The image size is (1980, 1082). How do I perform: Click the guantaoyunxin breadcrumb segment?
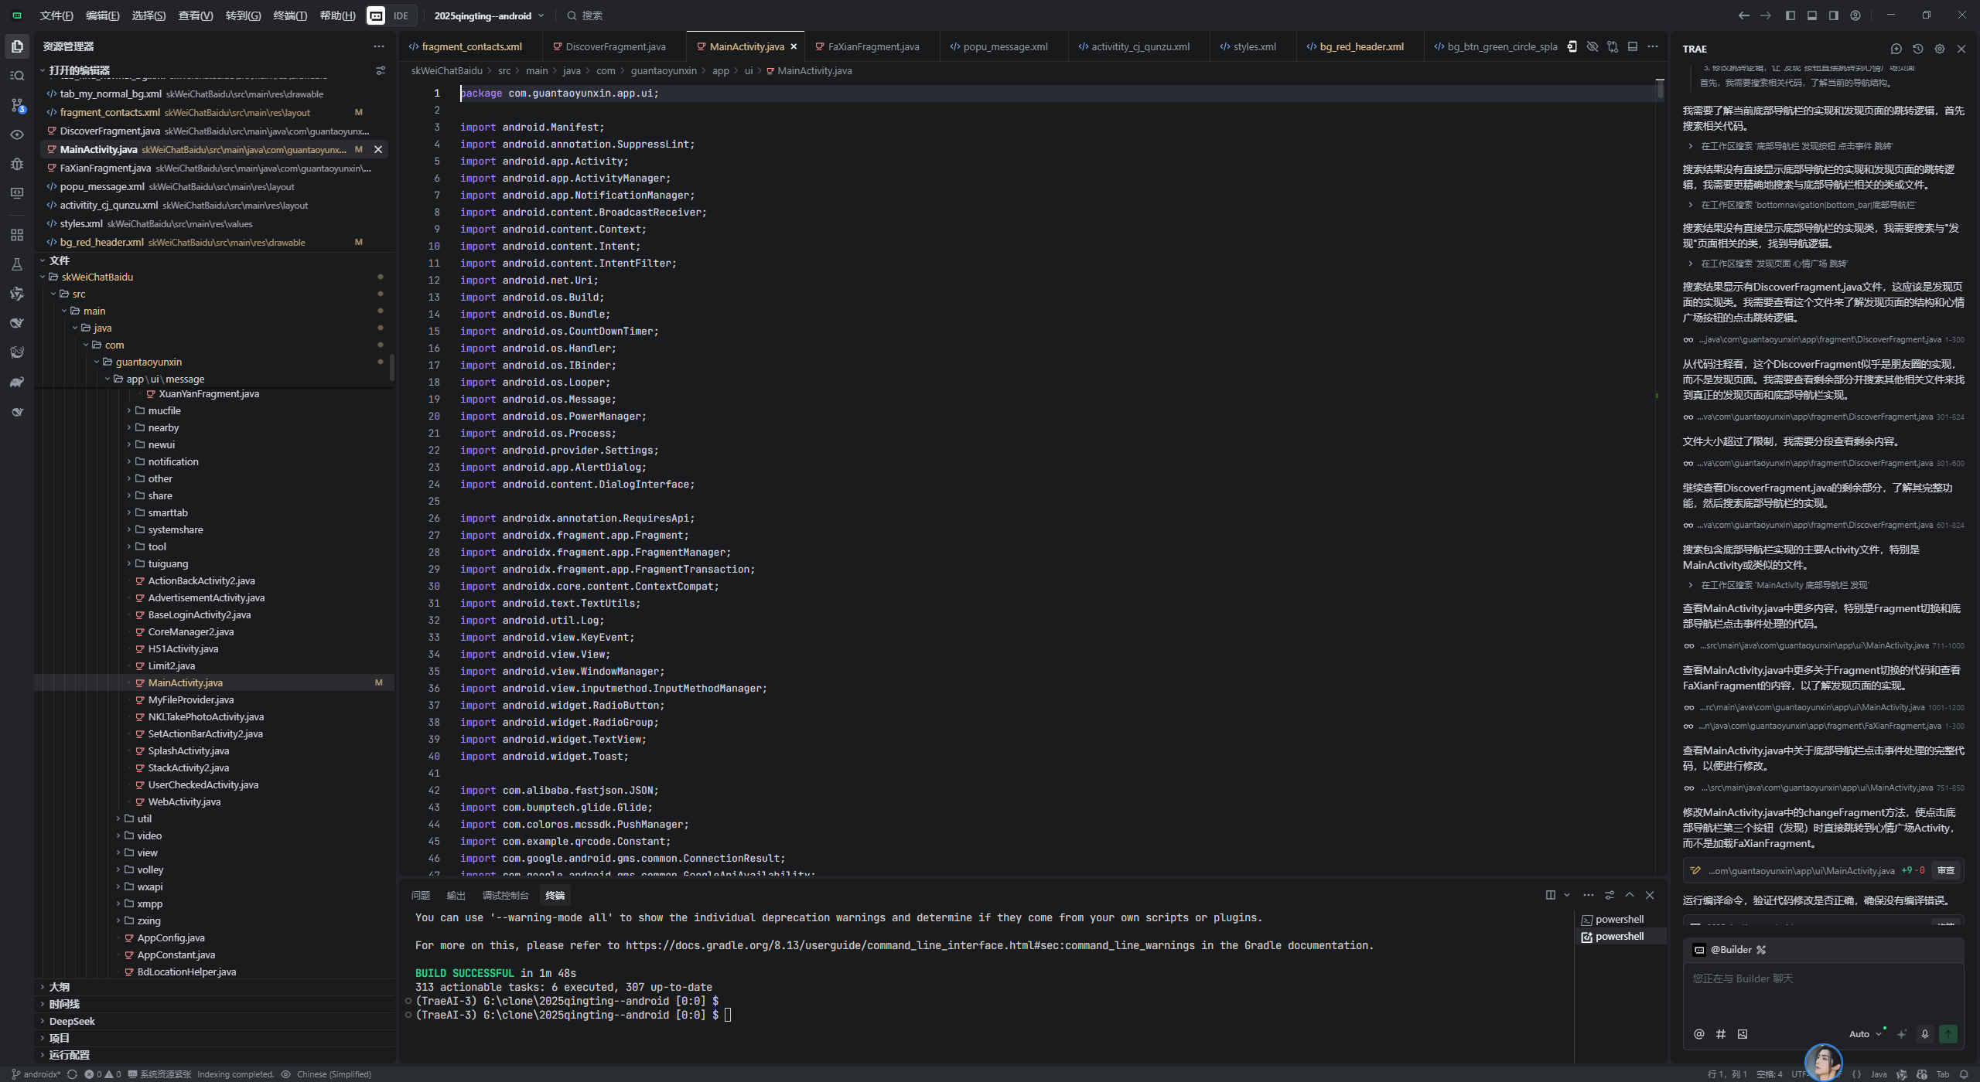(664, 70)
